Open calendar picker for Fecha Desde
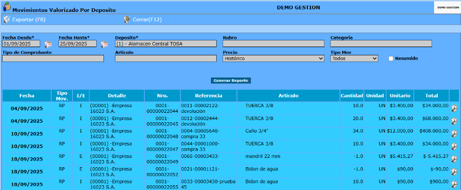 click(x=48, y=44)
